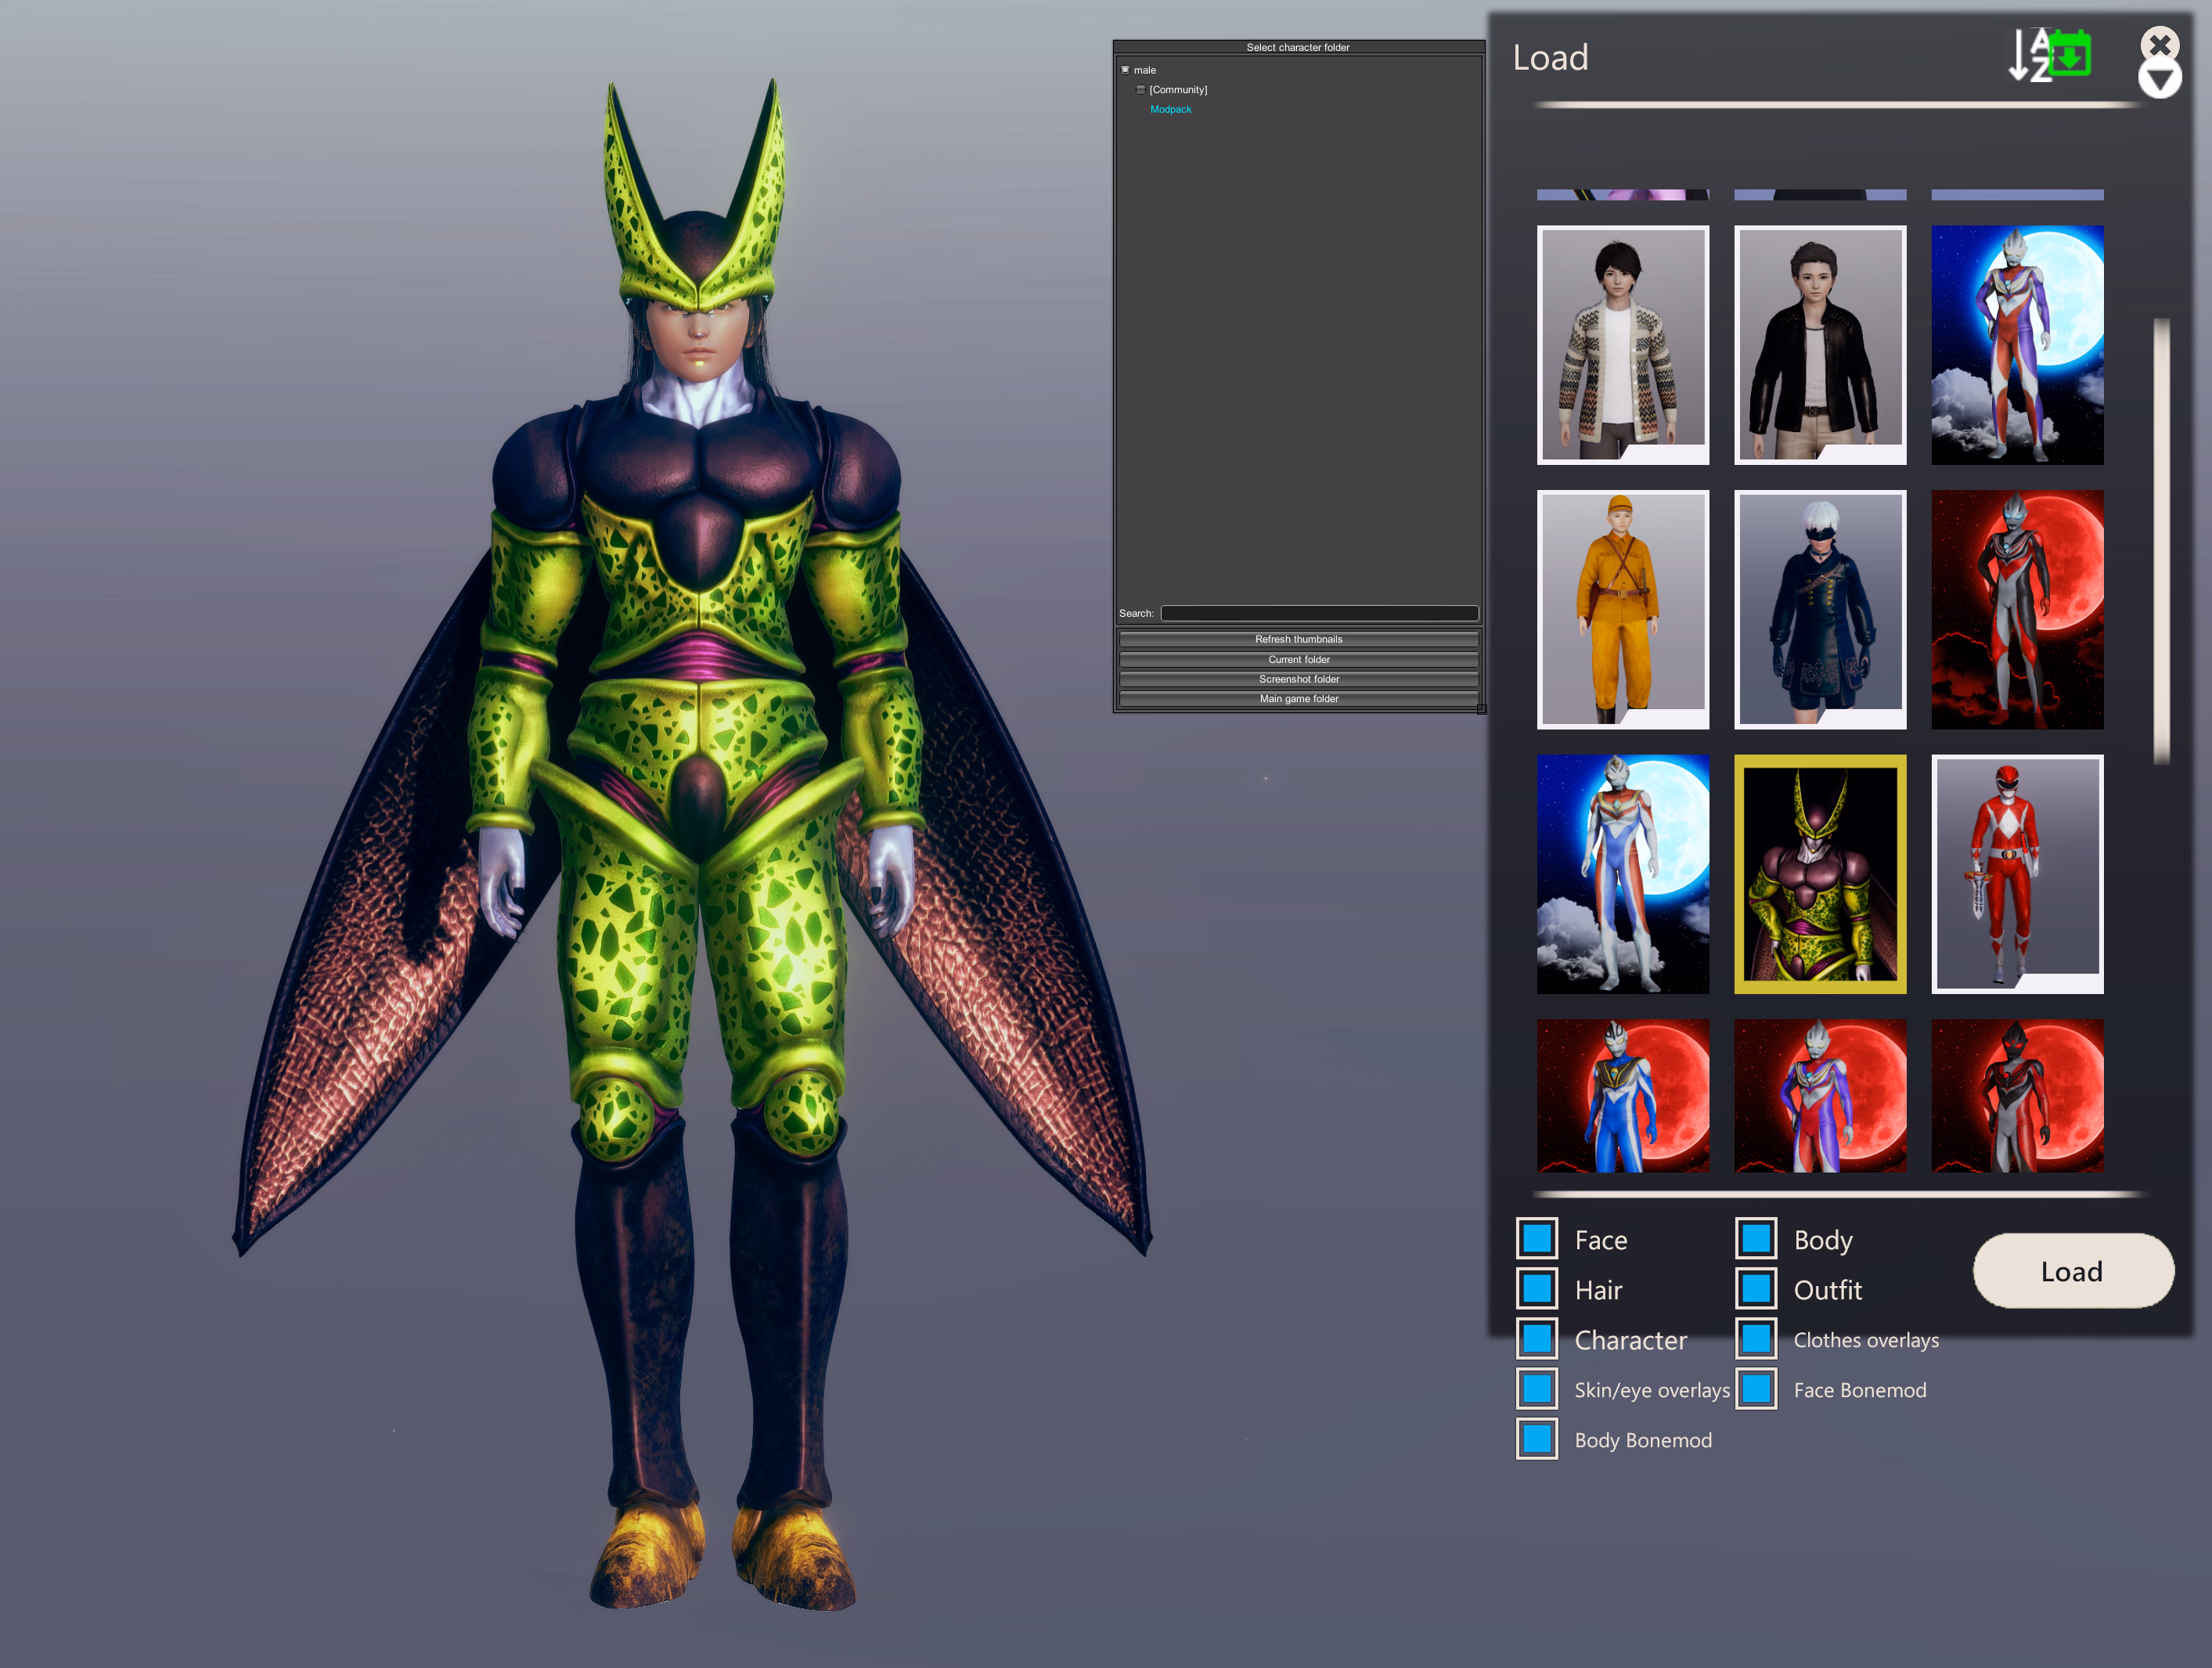Collapse the male folder tree node
The image size is (2212, 1668).
(x=1125, y=70)
